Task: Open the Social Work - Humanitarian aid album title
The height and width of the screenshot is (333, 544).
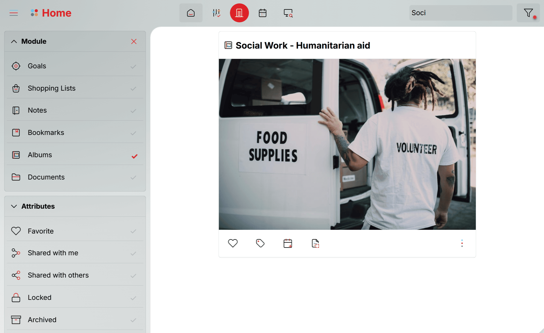Action: point(303,45)
